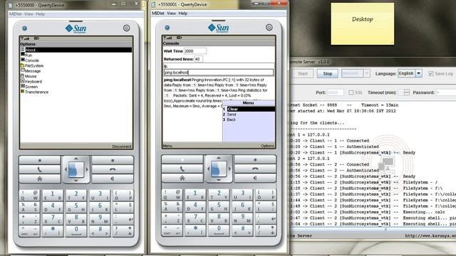The height and width of the screenshot is (256, 456).
Task: Click the enter key on right emulator keypad
Action: (266, 218)
